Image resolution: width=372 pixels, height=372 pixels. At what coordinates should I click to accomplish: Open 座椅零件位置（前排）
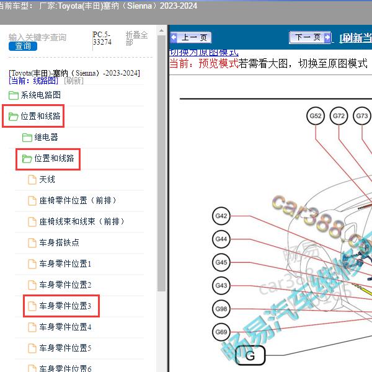coord(77,200)
